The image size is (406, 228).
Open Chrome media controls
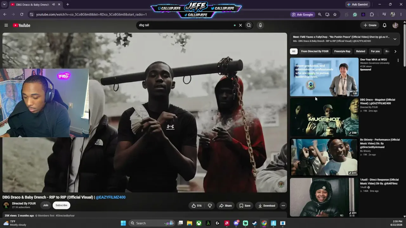coord(384,14)
